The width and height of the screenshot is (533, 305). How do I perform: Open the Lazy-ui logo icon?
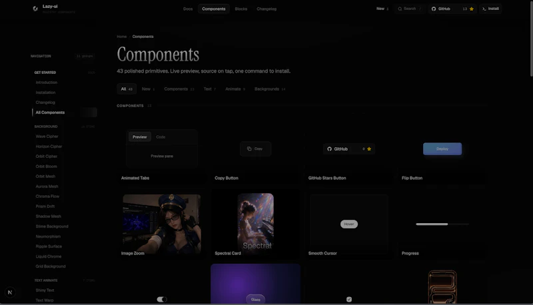tap(35, 9)
